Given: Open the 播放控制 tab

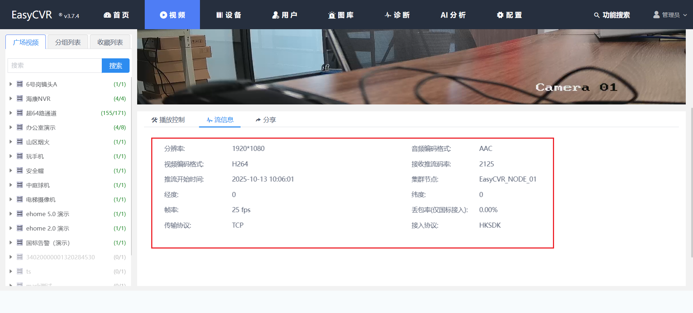Looking at the screenshot, I should pos(168,120).
